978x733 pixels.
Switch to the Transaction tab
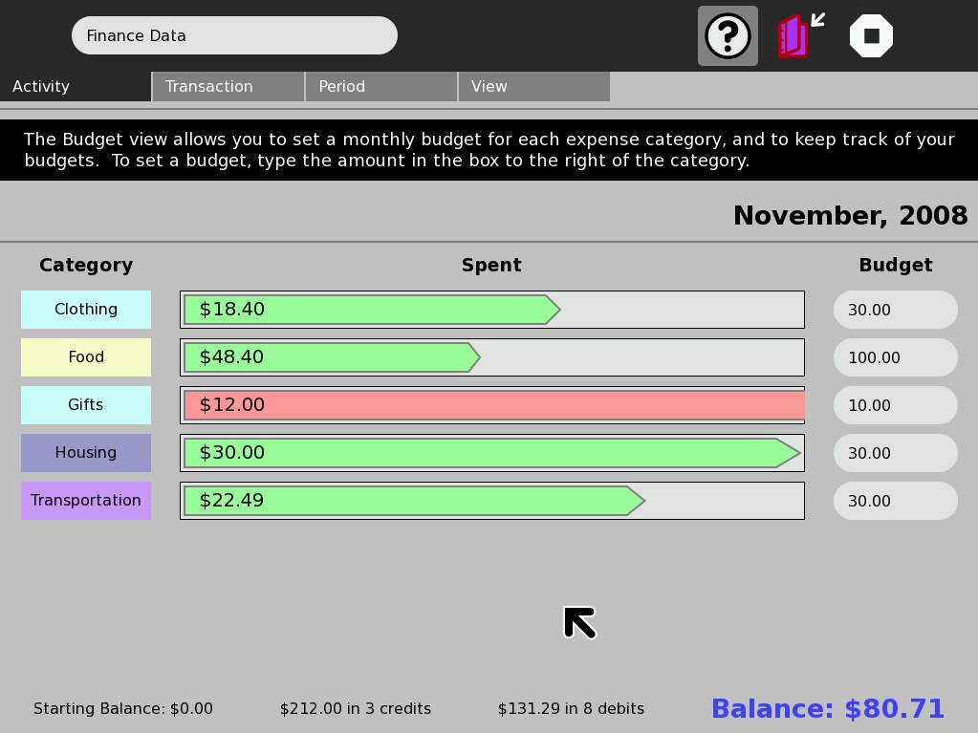(228, 86)
